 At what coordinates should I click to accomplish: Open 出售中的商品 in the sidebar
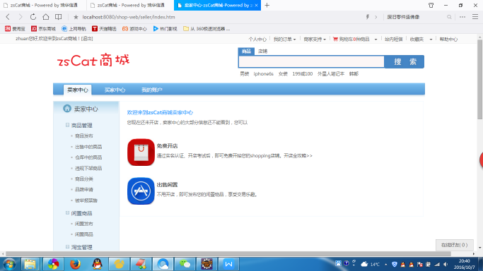coord(88,147)
